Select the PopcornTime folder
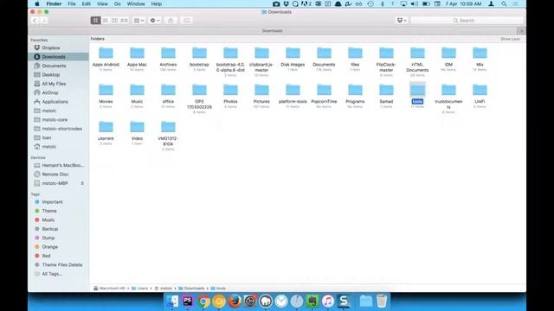This screenshot has width=554, height=311. (324, 95)
